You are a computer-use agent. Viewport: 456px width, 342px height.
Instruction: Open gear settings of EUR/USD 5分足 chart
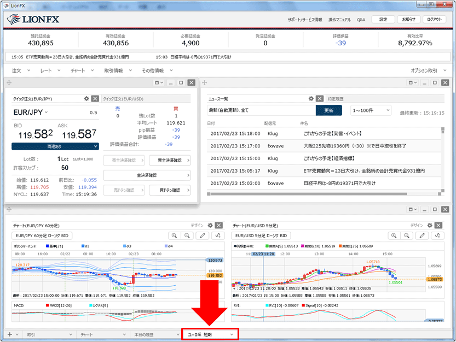pyautogui.click(x=430, y=225)
